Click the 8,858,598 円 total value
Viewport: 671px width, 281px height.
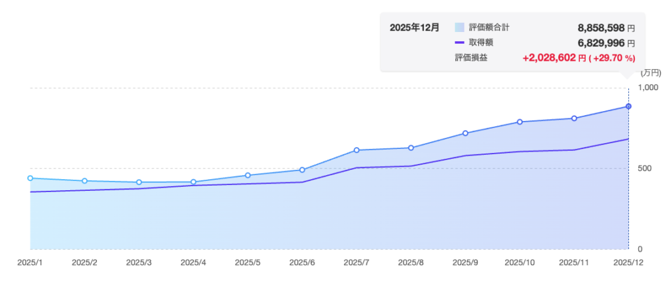click(x=606, y=28)
